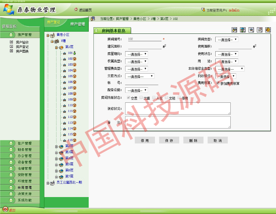The width and height of the screenshot is (276, 214).
Task: Click the 取消 button
Action: pyautogui.click(x=217, y=140)
